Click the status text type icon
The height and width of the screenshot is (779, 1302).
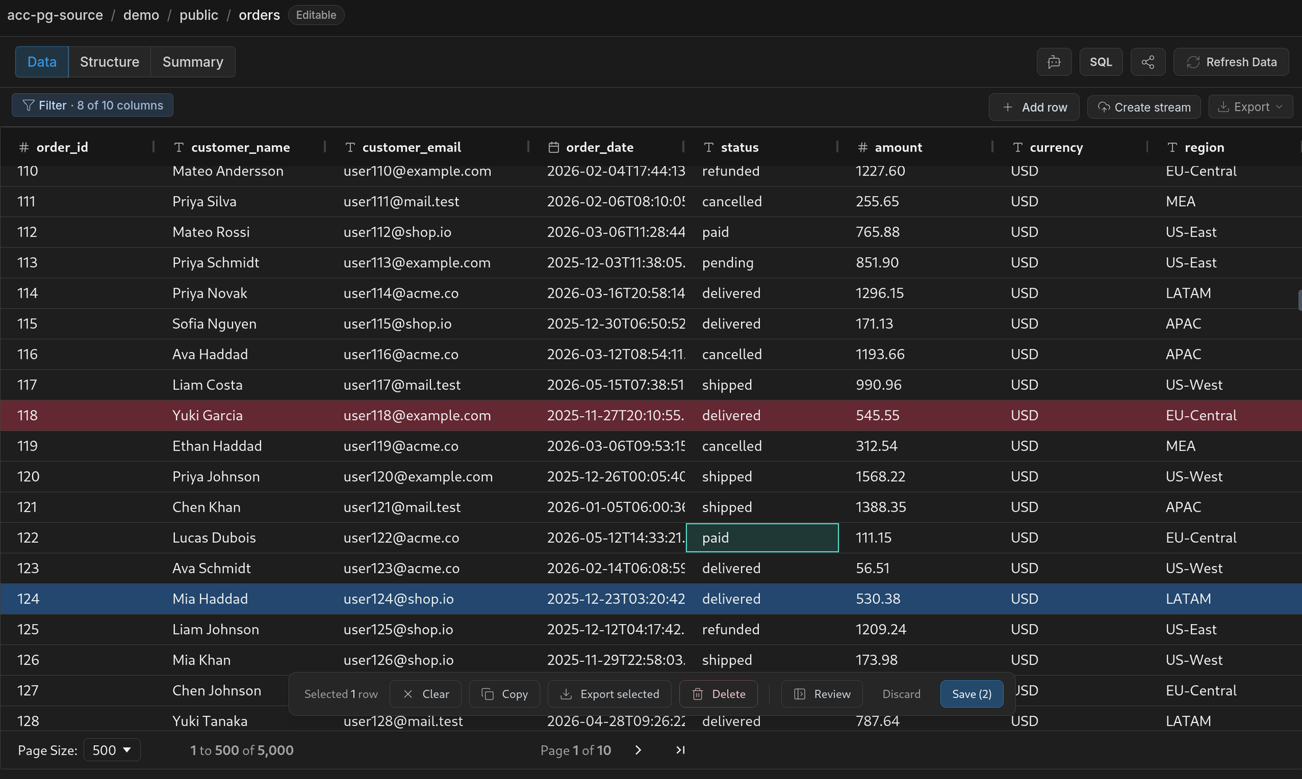(x=709, y=148)
